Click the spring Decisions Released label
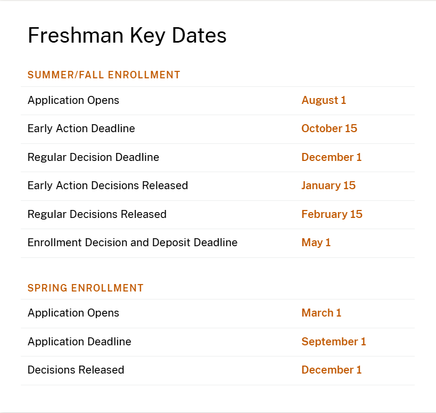Screen dimensions: 436x413 [x=76, y=370]
